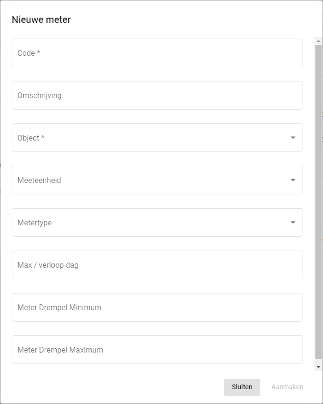Click the 'Object *' label text
323x404 pixels.
click(x=31, y=138)
